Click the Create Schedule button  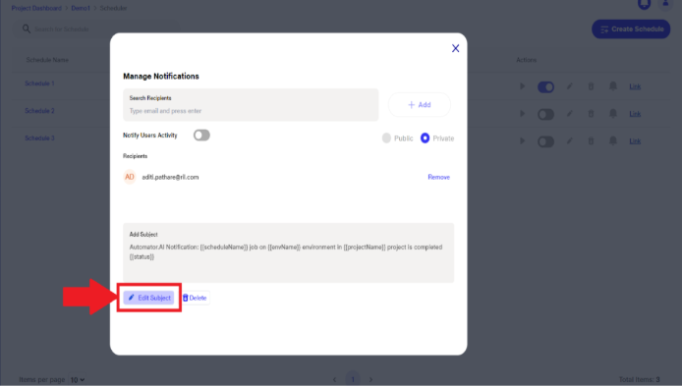[631, 29]
